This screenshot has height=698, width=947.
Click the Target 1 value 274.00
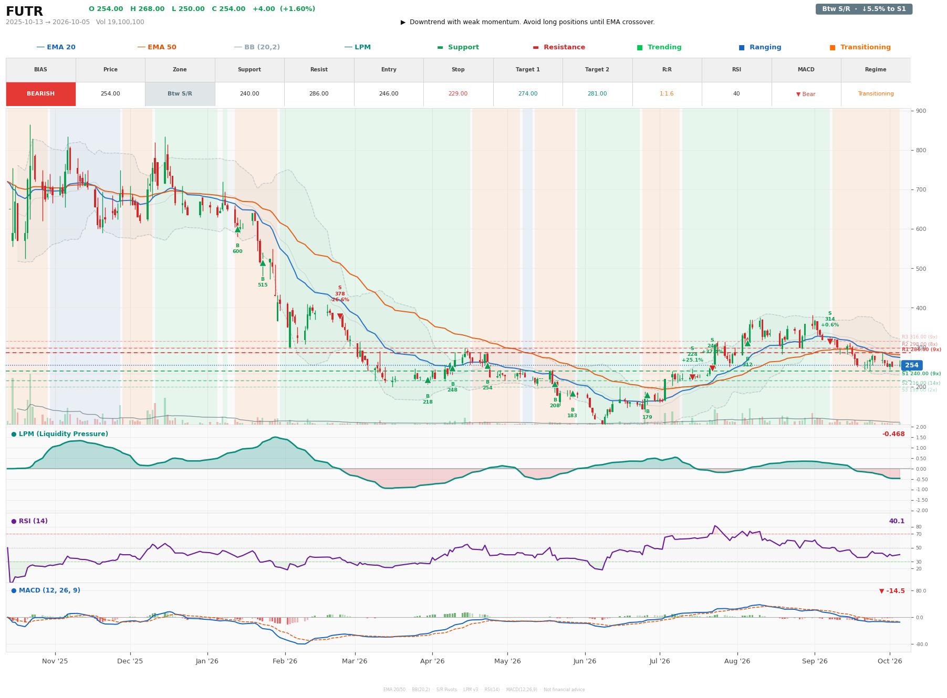(x=528, y=94)
